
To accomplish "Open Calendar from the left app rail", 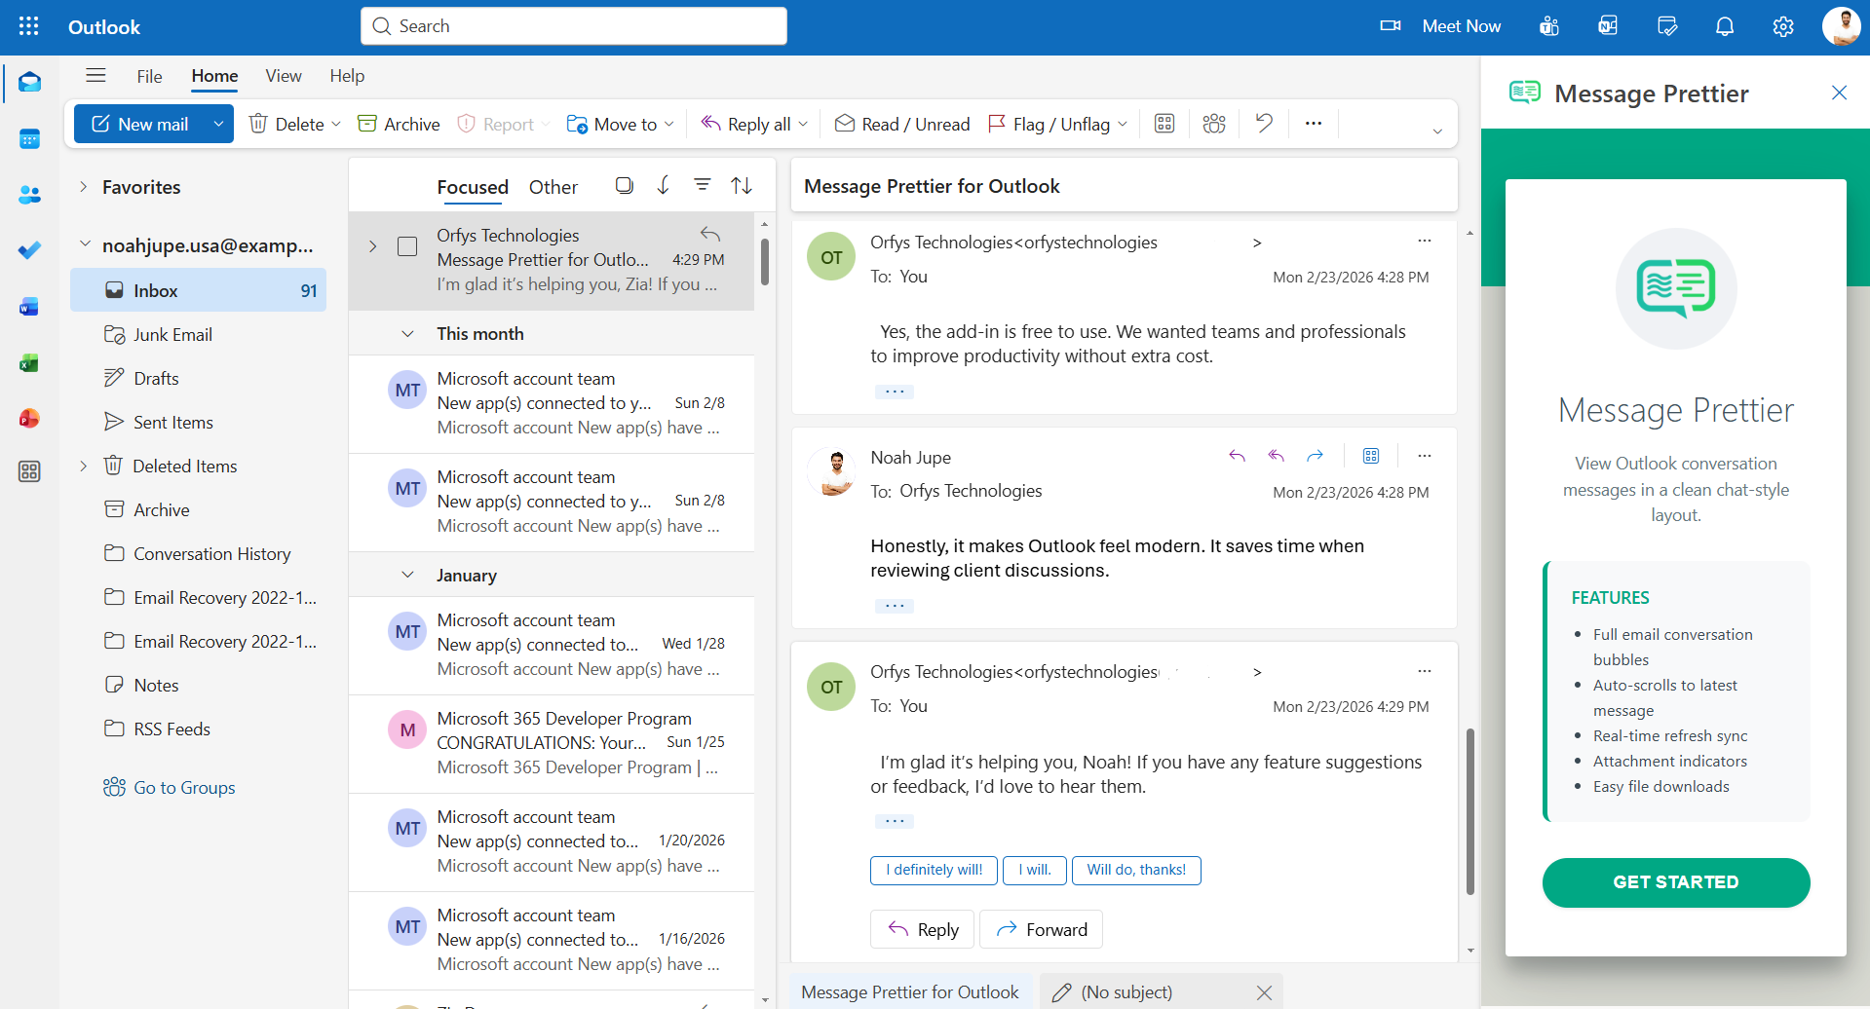I will [x=29, y=139].
